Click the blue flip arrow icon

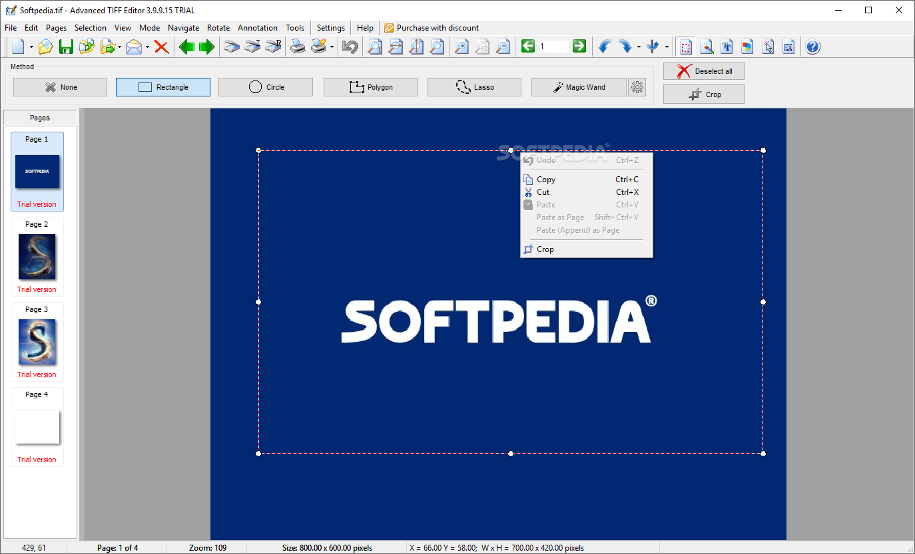point(653,47)
